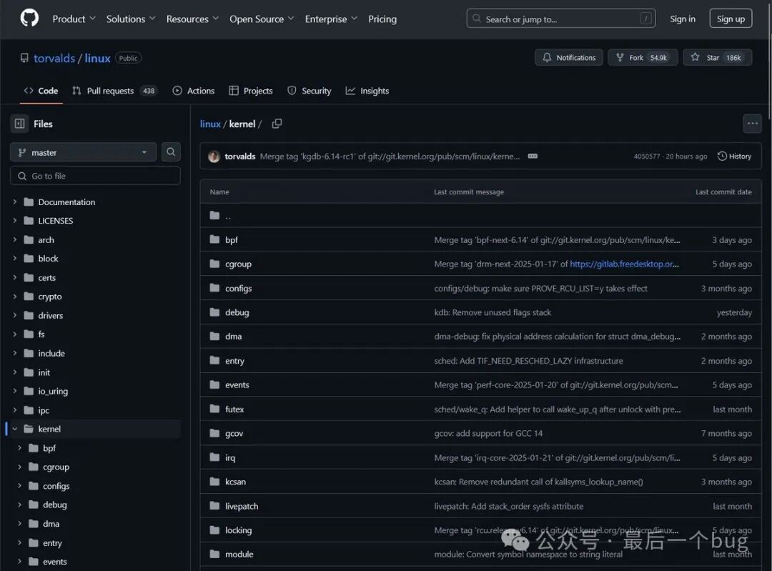Open the Enterprise menu dropdown
Screen dimensions: 772x571
point(331,19)
